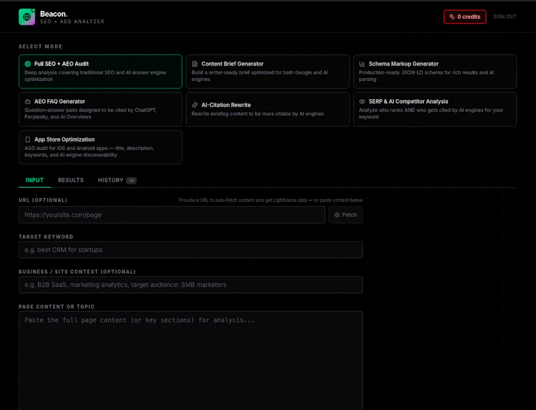Click the credits key icon
Screen dimensions: 536x410
pos(452,17)
